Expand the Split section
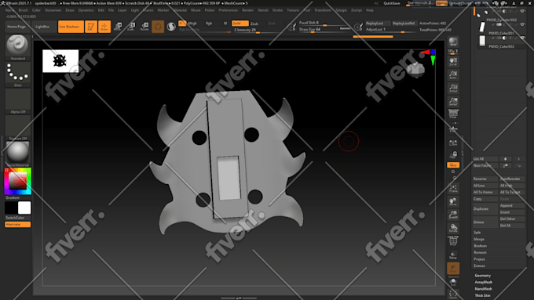The height and width of the screenshot is (300, 534). (x=477, y=233)
